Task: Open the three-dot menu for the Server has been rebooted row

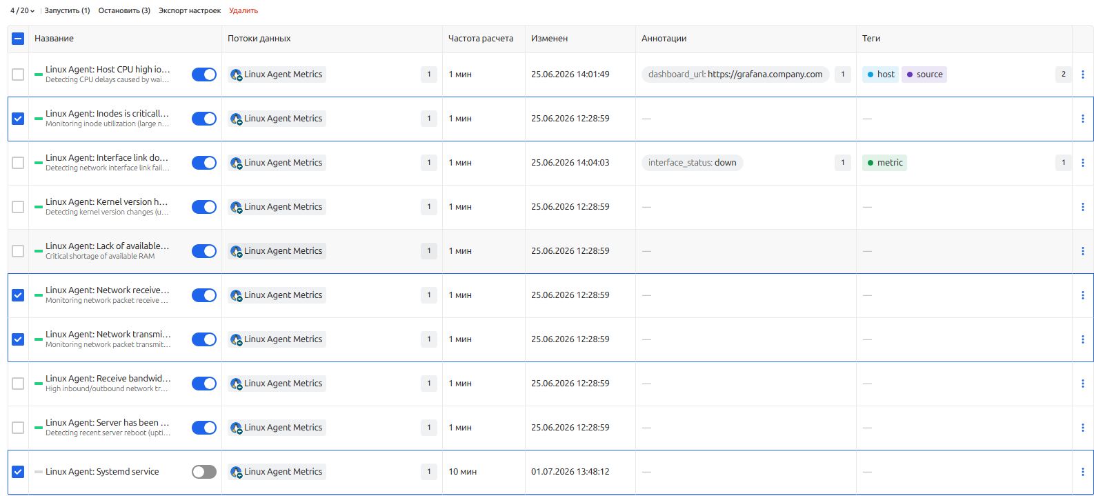Action: click(x=1082, y=428)
